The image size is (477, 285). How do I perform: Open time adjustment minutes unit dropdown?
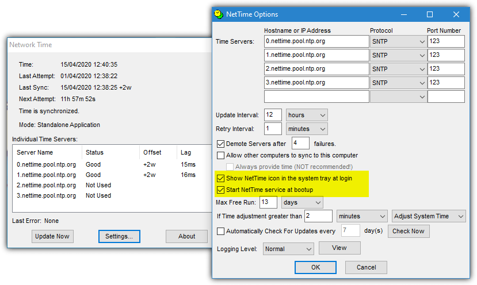[x=362, y=216]
